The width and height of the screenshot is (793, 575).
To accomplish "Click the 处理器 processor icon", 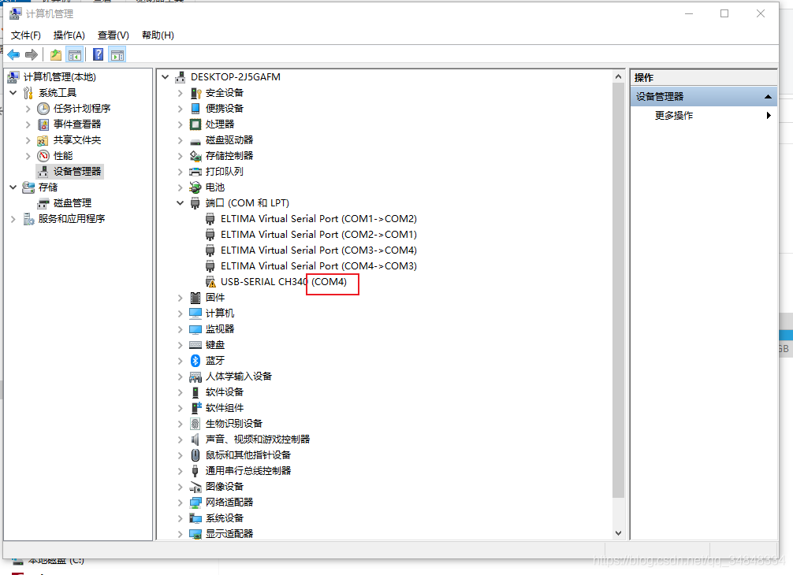I will click(x=195, y=124).
